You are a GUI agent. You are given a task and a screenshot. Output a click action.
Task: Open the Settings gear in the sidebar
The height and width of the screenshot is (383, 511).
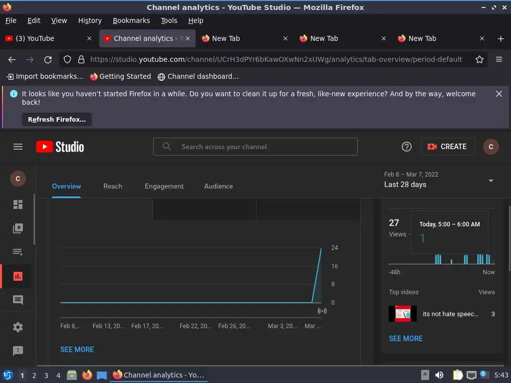point(18,327)
